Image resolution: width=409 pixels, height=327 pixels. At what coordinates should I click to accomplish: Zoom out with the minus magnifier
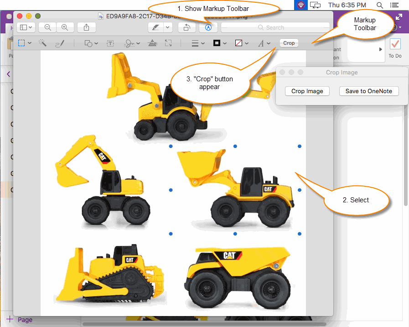tap(47, 27)
